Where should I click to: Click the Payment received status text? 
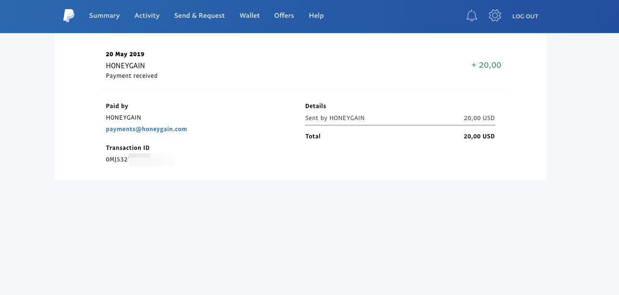tap(132, 76)
